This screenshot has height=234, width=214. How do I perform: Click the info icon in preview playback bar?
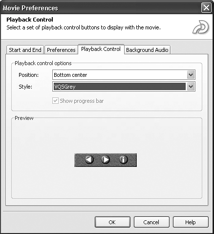(x=124, y=160)
